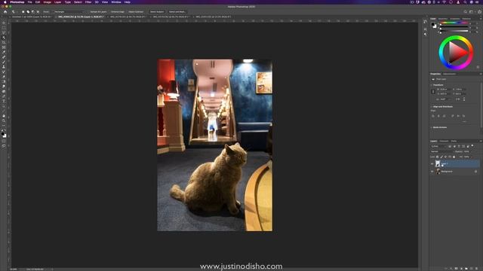This screenshot has height=271, width=483.
Task: Open the Photoshop application menu
Action: (x=17, y=2)
